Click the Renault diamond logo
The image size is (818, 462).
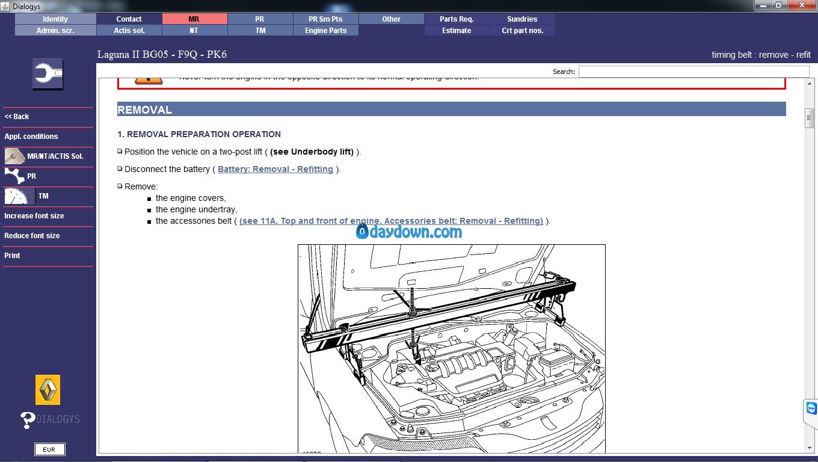click(x=48, y=390)
